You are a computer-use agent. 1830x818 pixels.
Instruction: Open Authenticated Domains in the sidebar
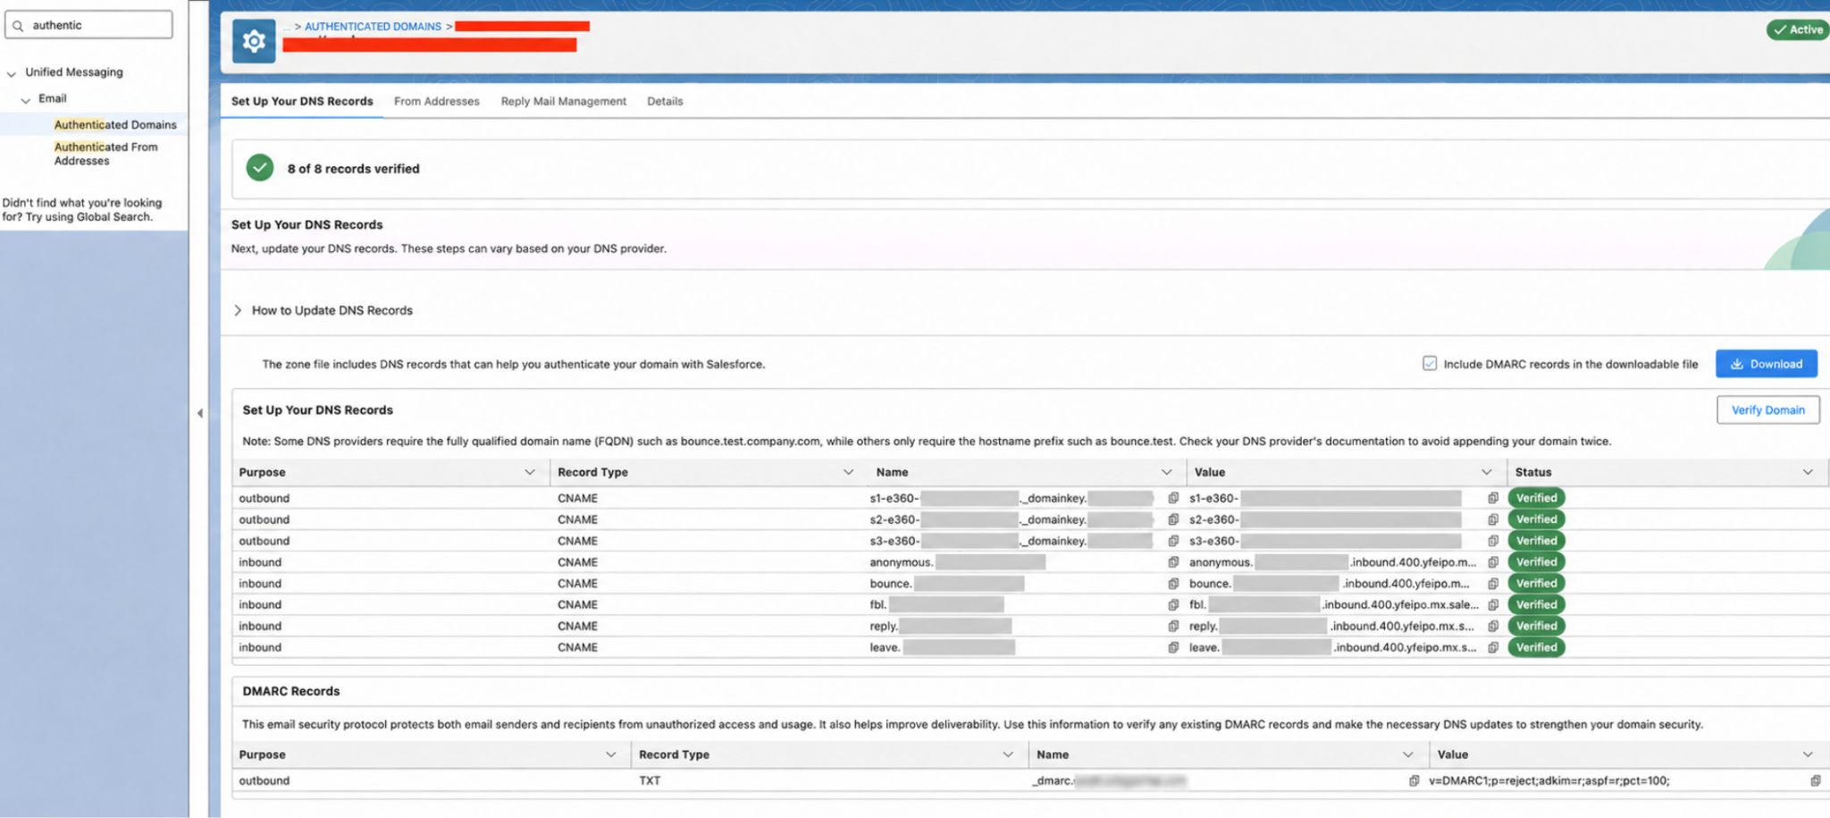(115, 125)
